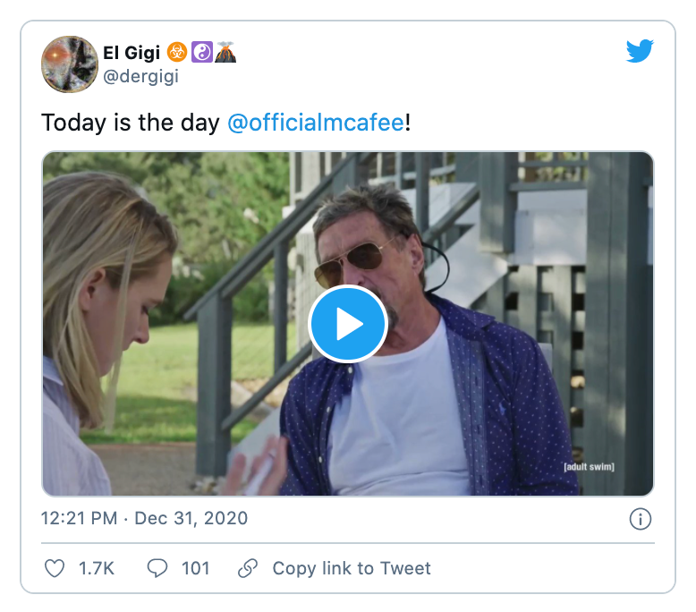
Task: Open the 12:21 PM Dec 31, 2020 timestamp
Action: [x=145, y=518]
